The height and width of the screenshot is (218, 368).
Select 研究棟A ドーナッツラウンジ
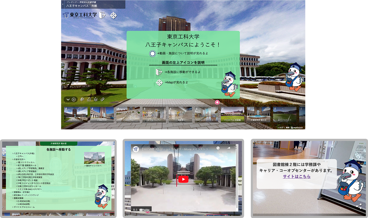[x=25, y=195]
